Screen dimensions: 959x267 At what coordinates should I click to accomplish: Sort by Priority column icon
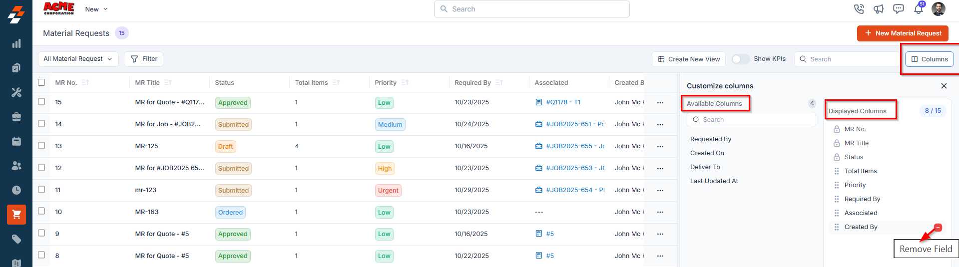(x=405, y=82)
